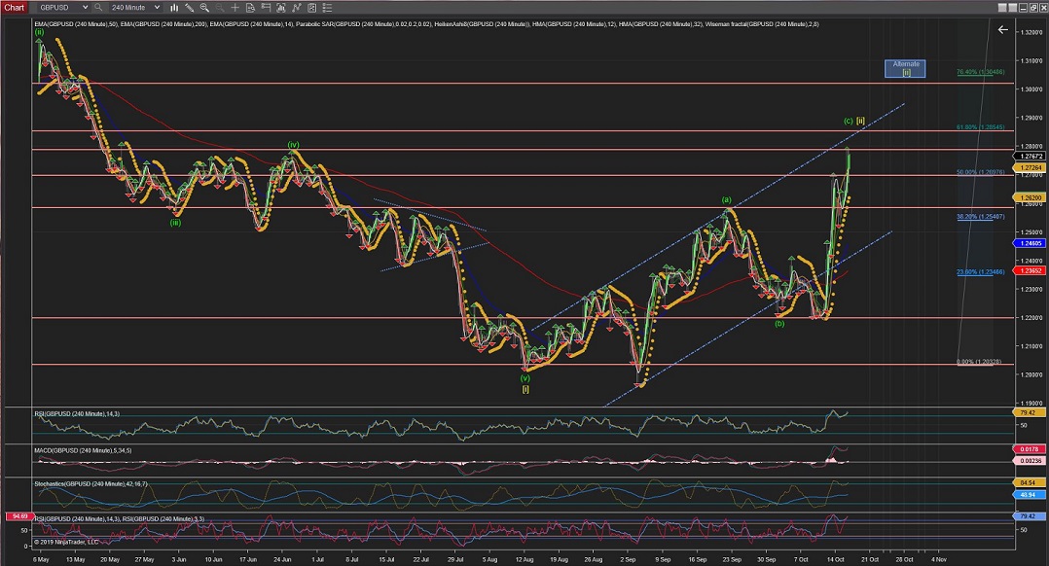Click the green (b) wave label
This screenshot has width=1049, height=566.
pos(779,324)
